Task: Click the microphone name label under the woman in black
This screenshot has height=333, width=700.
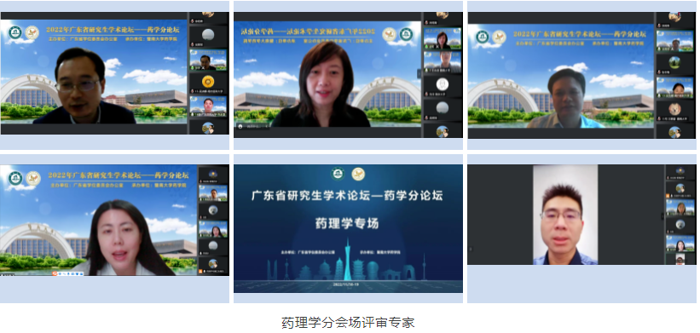Action: tap(253, 126)
